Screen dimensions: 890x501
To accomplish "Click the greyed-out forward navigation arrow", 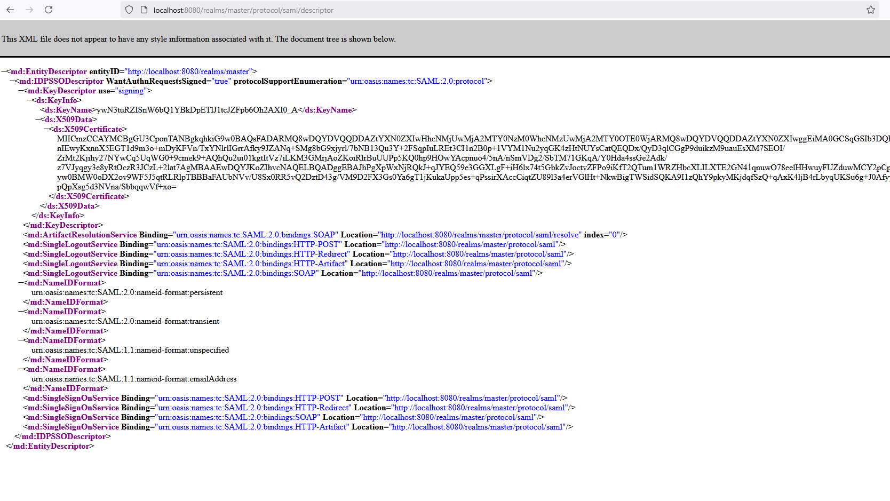I will point(29,10).
